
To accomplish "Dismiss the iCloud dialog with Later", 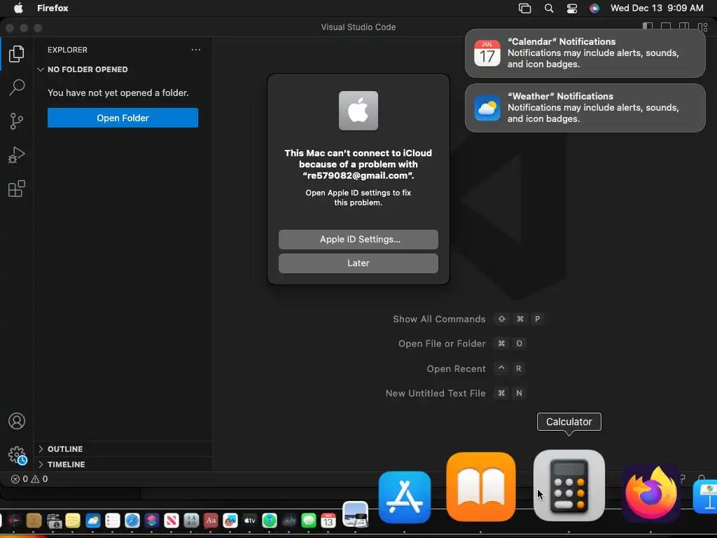I will point(358,263).
